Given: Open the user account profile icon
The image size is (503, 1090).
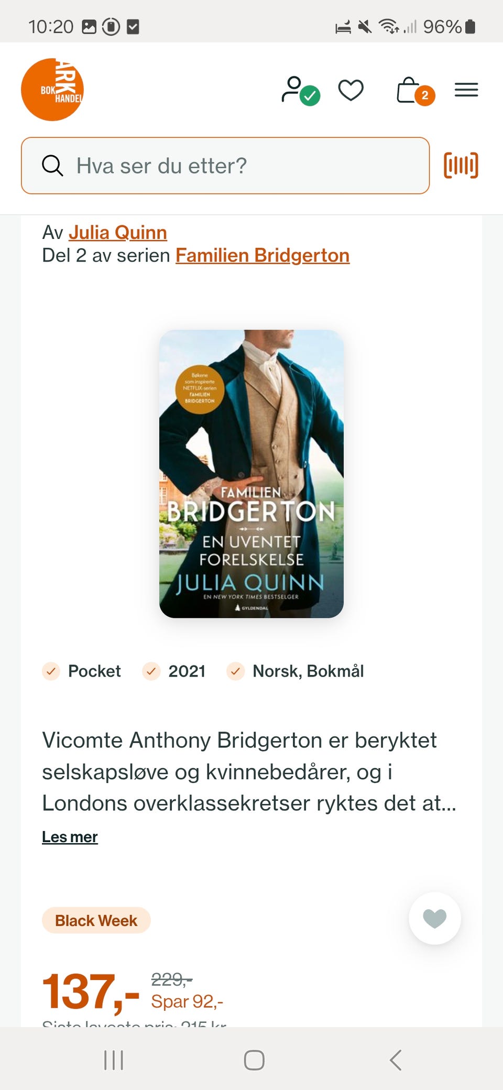Looking at the screenshot, I should (300, 91).
